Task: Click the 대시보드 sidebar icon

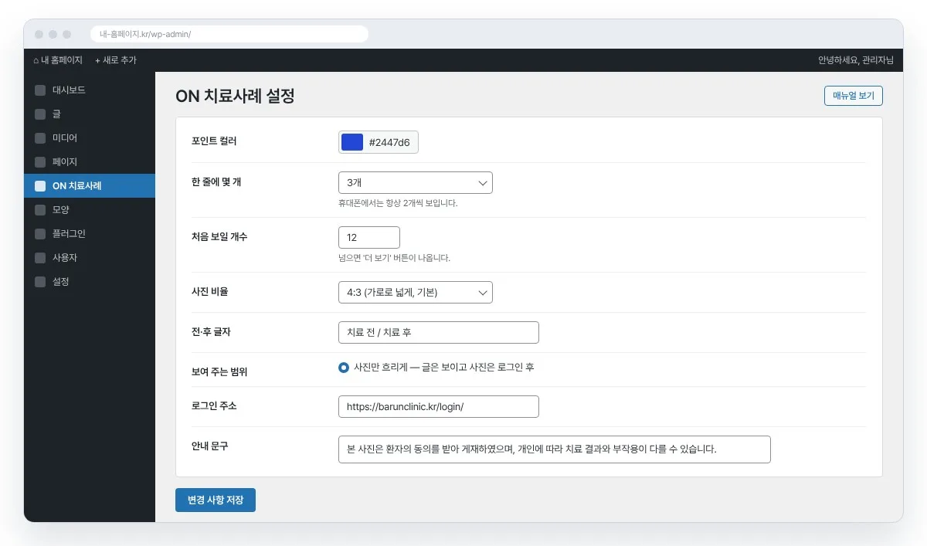Action: pos(40,90)
